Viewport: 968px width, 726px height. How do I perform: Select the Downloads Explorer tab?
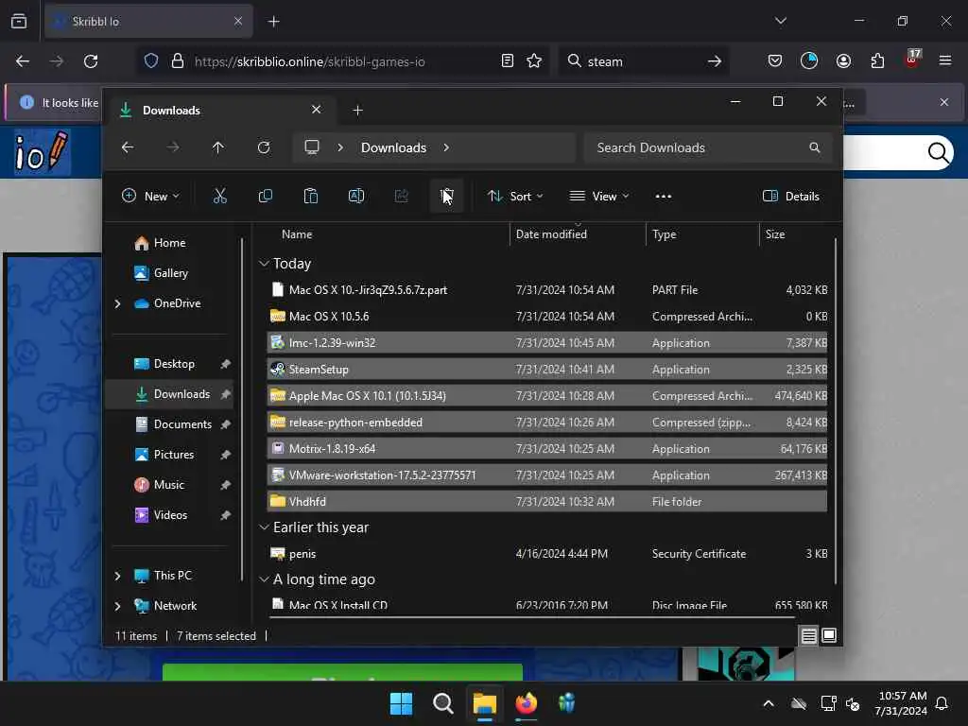(221, 111)
